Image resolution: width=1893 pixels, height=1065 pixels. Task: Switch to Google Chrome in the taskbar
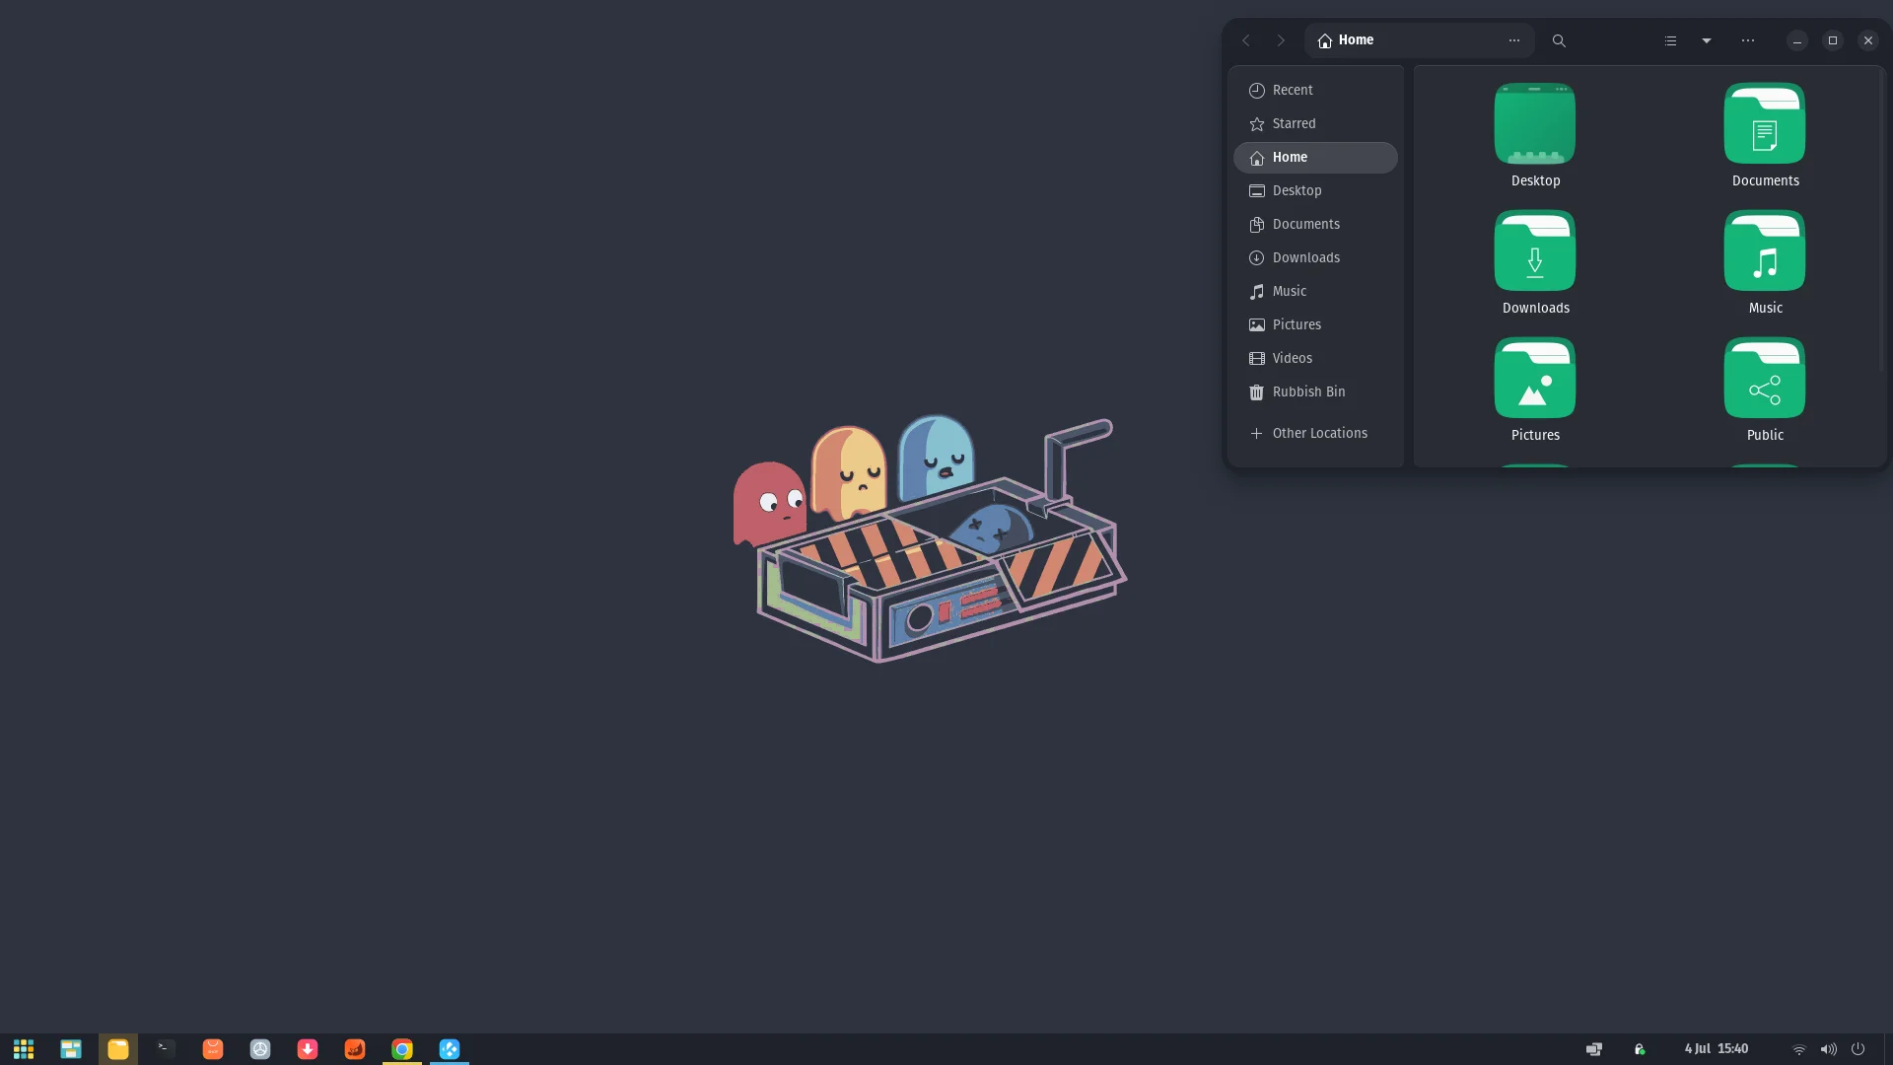click(x=402, y=1049)
